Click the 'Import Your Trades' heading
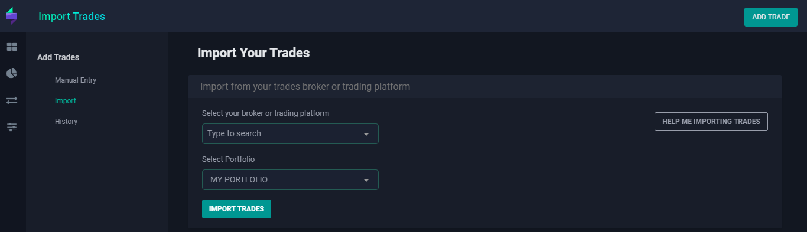This screenshot has height=232, width=807. coord(253,53)
